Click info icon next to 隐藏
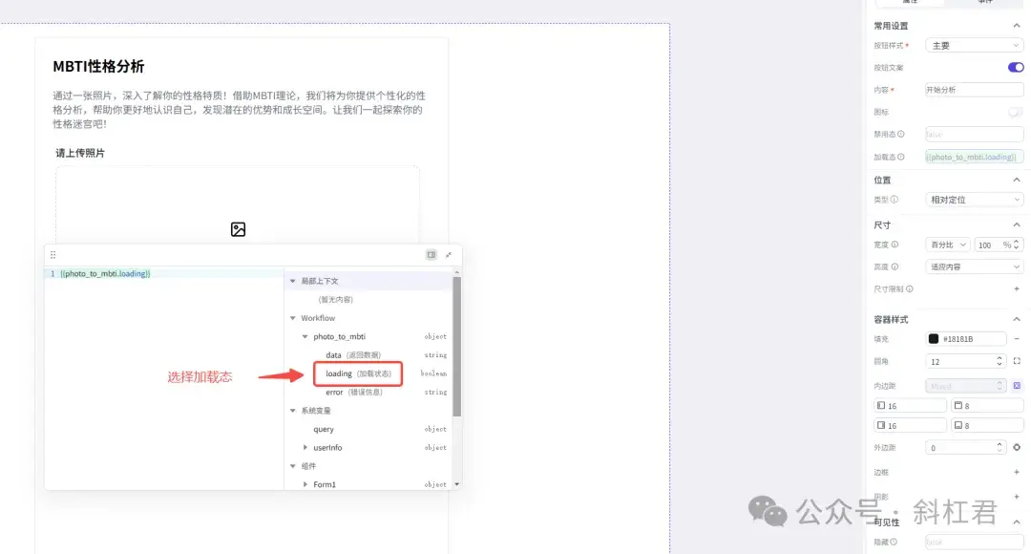The width and height of the screenshot is (1031, 554). pyautogui.click(x=894, y=543)
